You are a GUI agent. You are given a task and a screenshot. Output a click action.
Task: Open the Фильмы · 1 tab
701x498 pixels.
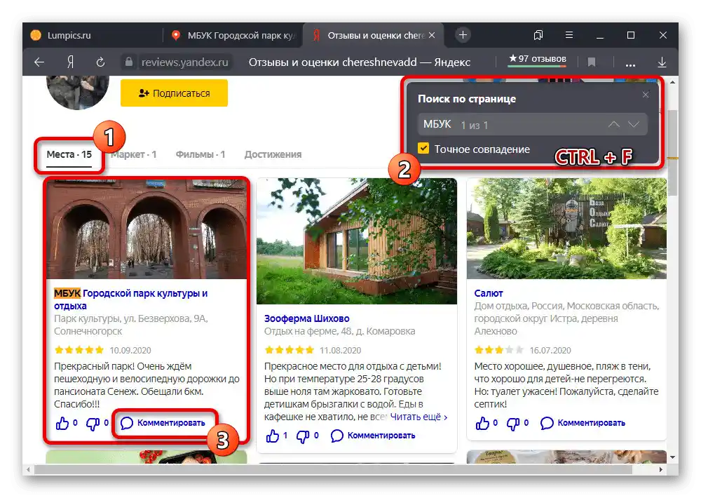(x=200, y=155)
